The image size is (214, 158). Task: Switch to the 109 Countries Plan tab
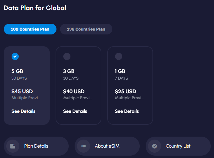(30, 29)
